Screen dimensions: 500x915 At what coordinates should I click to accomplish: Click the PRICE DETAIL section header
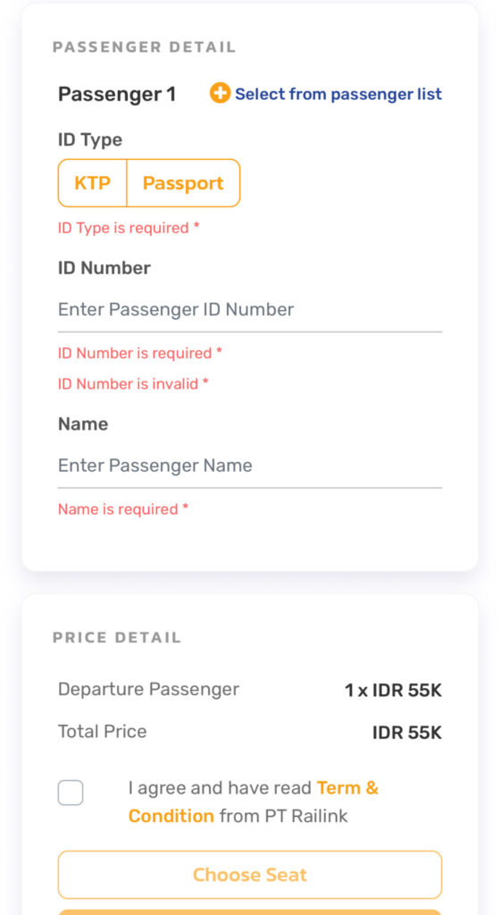117,637
